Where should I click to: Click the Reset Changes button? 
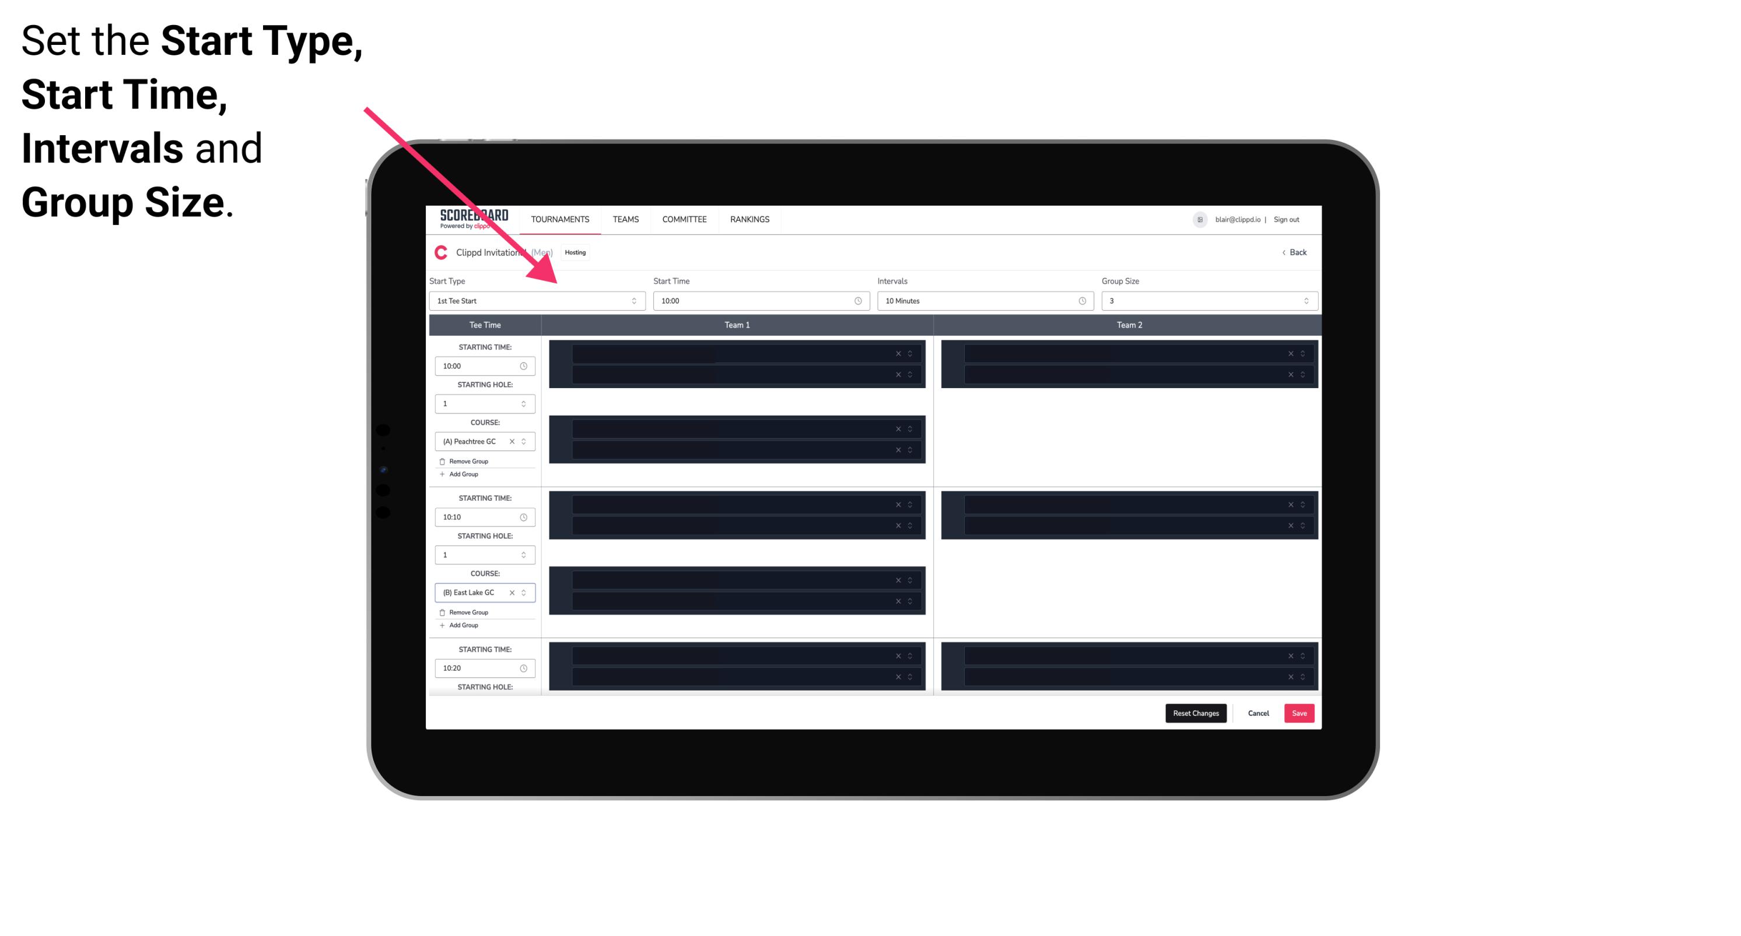click(x=1196, y=713)
